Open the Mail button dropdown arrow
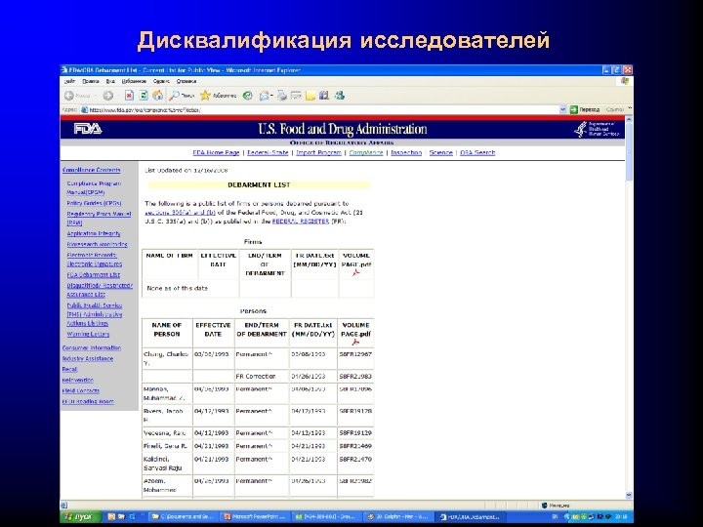 click(271, 96)
